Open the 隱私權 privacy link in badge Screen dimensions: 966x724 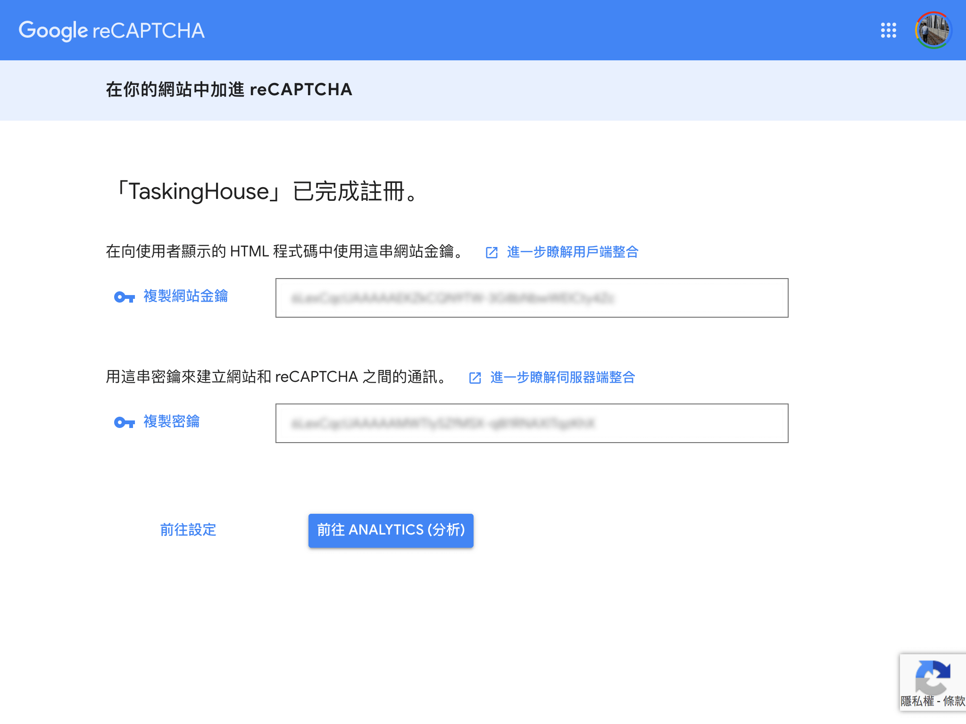[917, 701]
